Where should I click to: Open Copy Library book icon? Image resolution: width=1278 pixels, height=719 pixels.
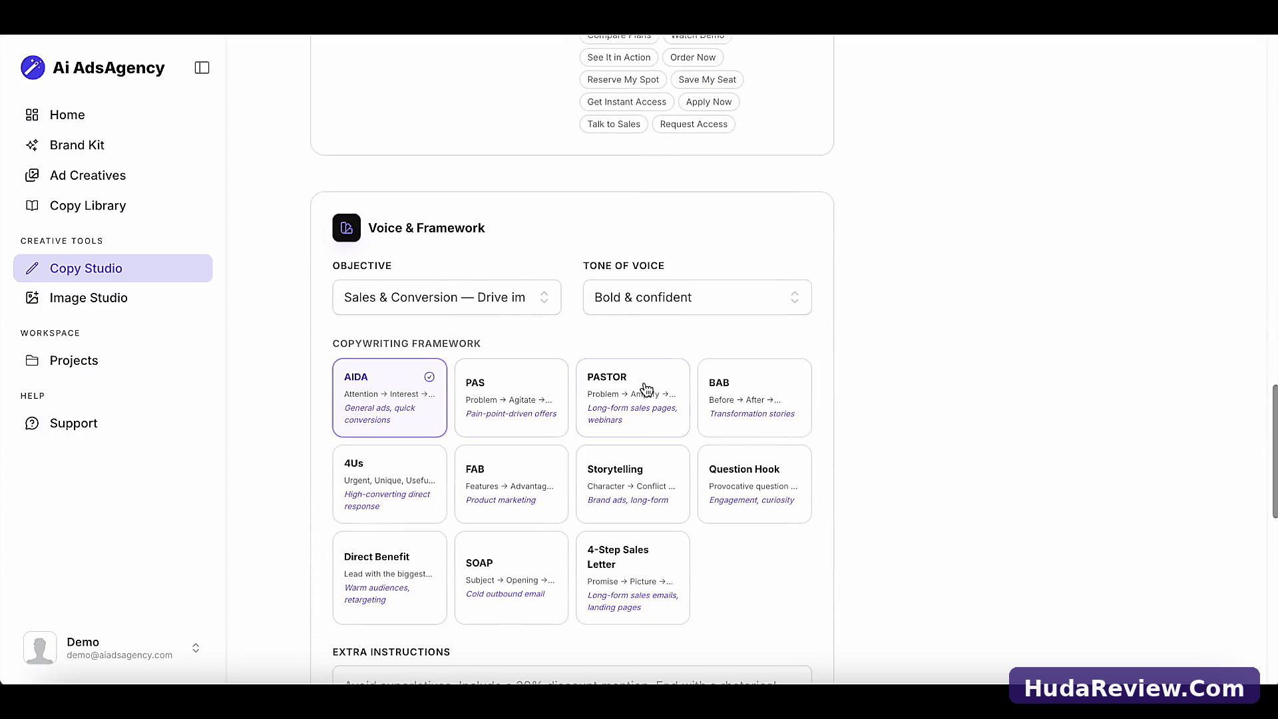pos(32,206)
